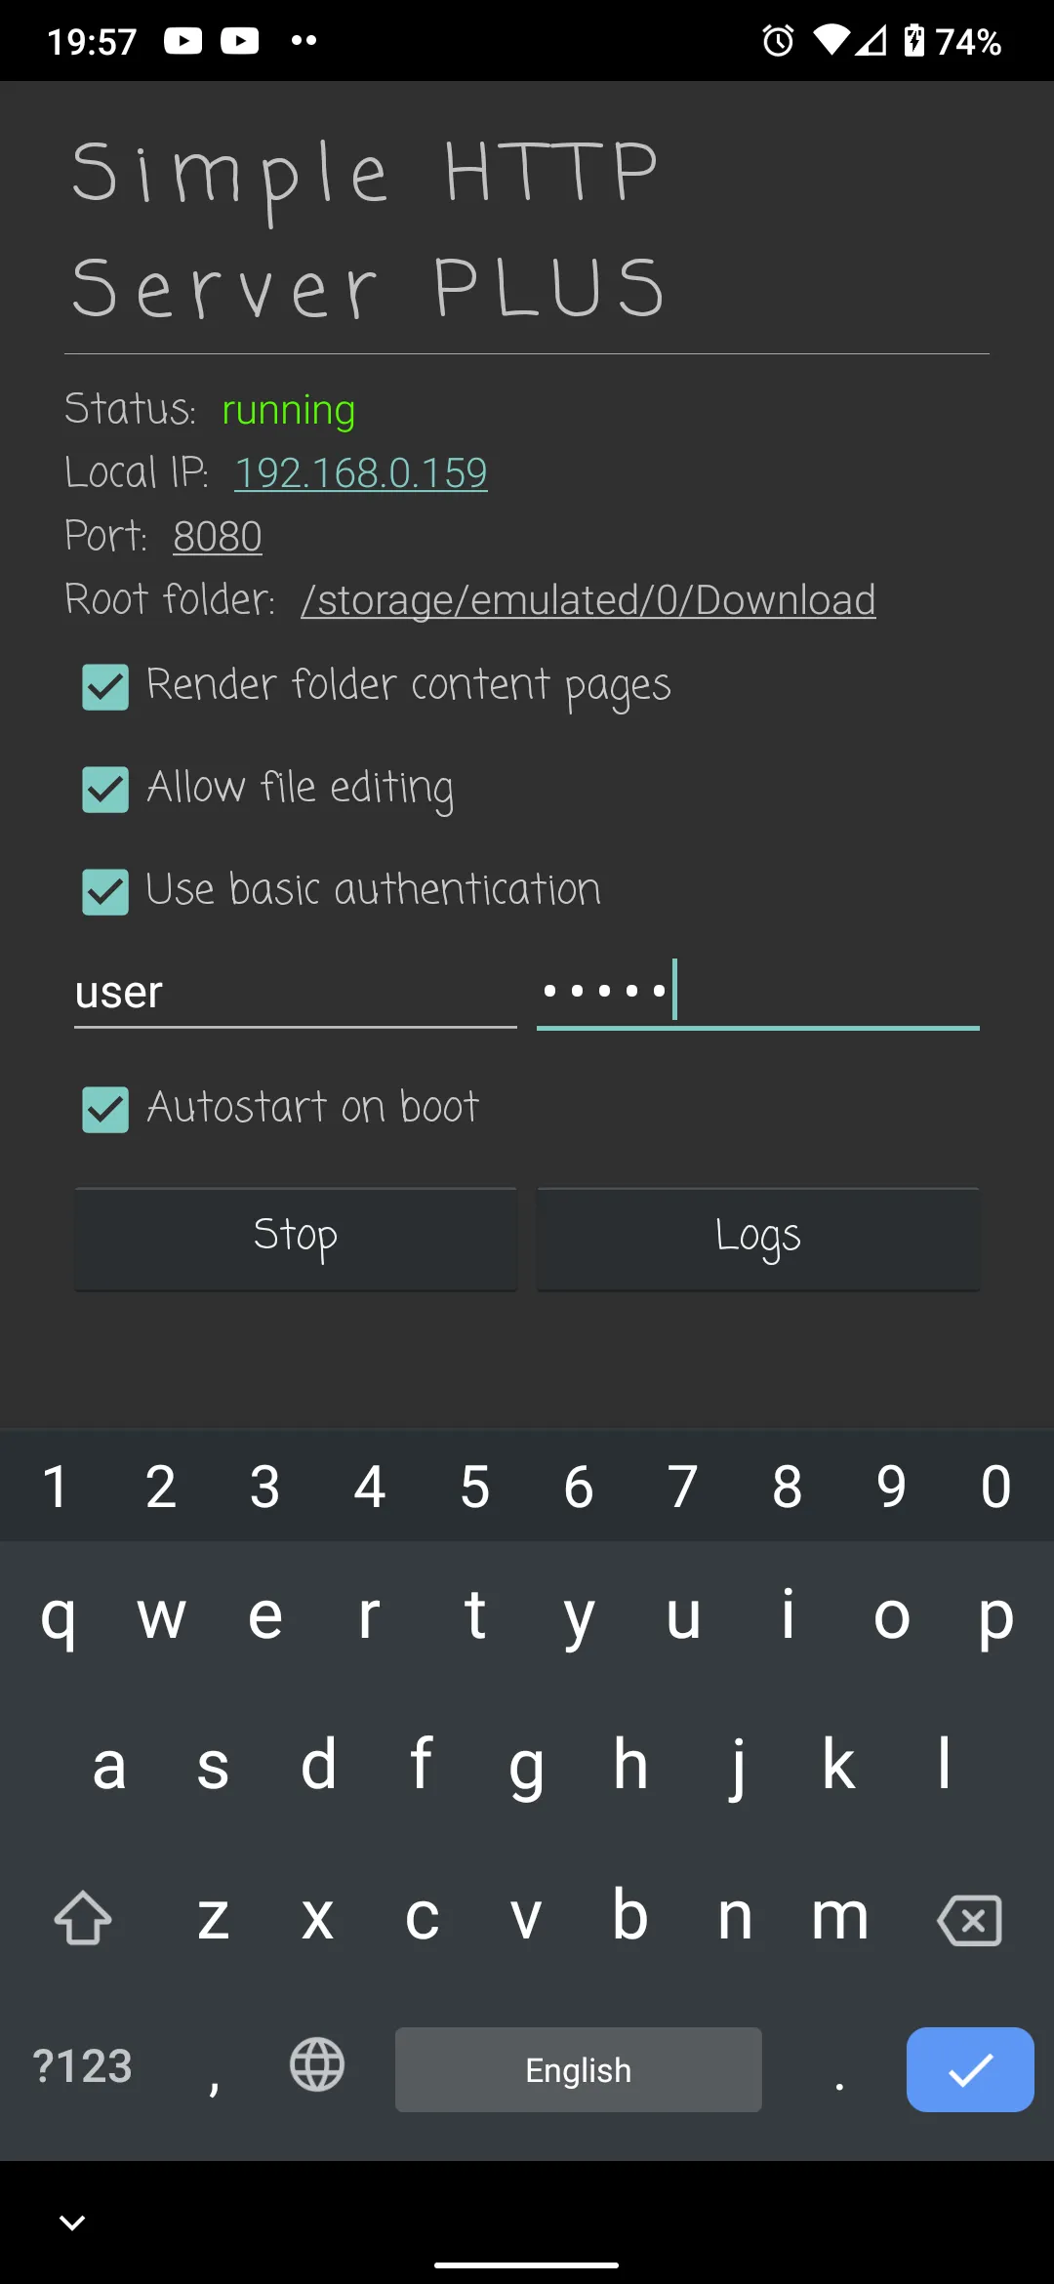The height and width of the screenshot is (2284, 1054).
Task: Toggle Autostart on boot checkbox
Action: coord(105,1110)
